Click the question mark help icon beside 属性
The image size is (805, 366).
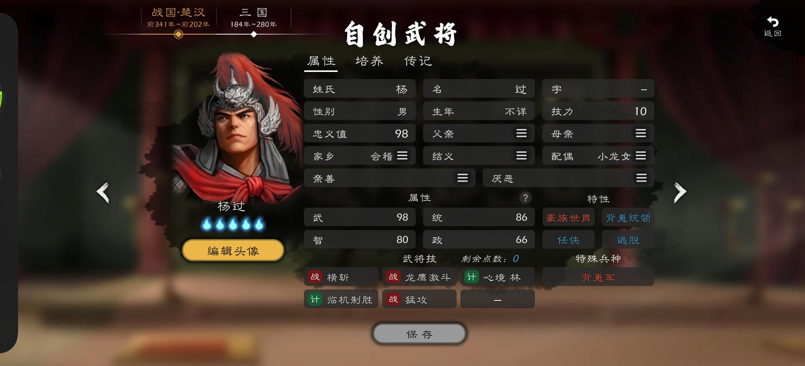point(525,198)
